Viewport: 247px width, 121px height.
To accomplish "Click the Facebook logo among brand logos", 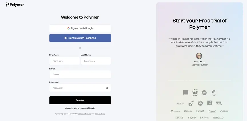I will [210, 103].
